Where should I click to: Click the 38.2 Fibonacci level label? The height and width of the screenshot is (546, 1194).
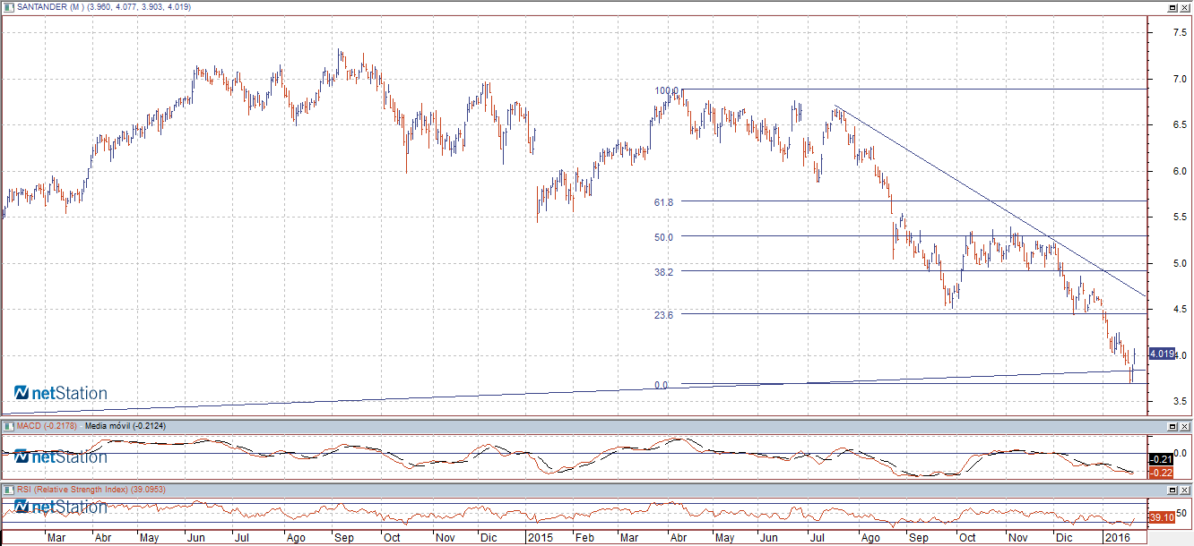tap(663, 270)
